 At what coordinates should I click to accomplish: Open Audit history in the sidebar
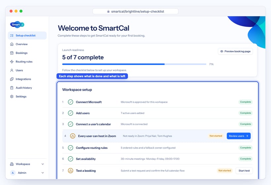click(x=27, y=88)
